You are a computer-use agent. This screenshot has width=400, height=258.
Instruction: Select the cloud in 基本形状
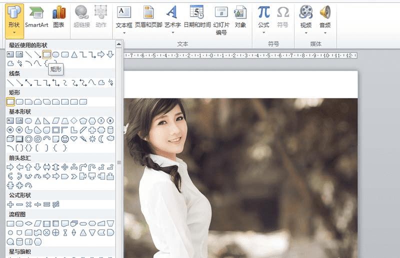(x=110, y=138)
